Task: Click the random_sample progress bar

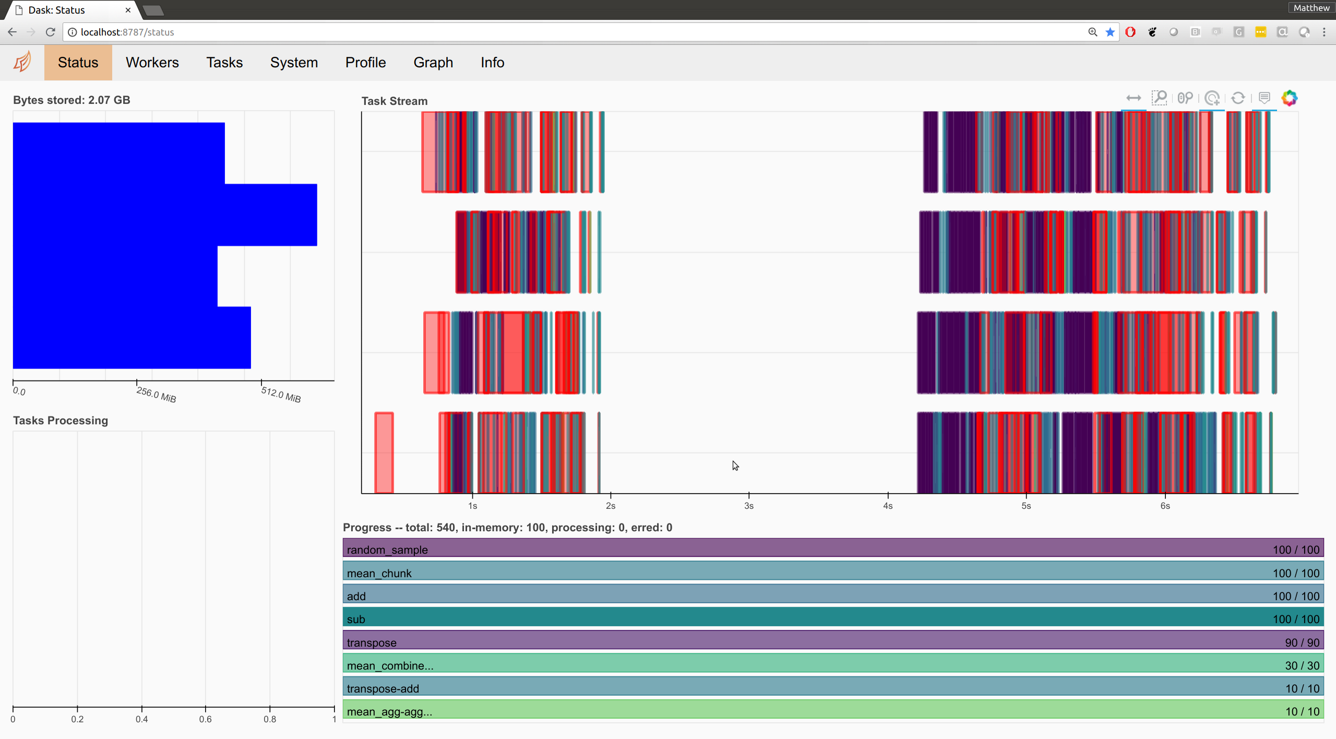Action: pos(833,549)
